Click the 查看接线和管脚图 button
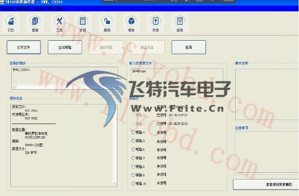 (x=266, y=184)
